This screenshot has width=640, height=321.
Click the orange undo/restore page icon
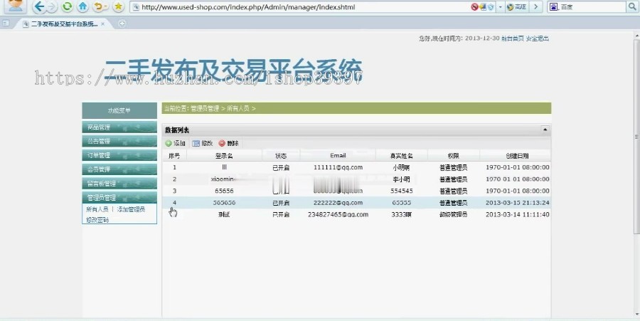100,6
